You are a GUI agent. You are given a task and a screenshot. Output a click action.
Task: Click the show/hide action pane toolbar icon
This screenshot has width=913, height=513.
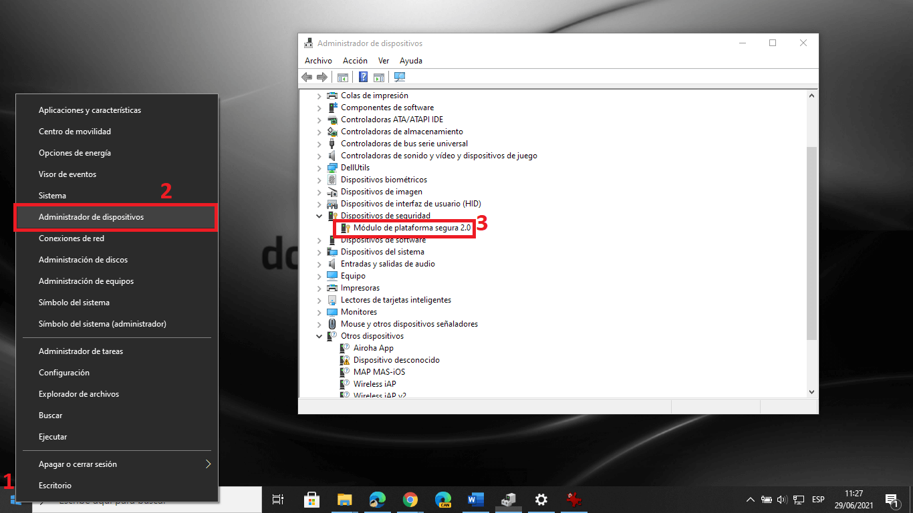(379, 77)
